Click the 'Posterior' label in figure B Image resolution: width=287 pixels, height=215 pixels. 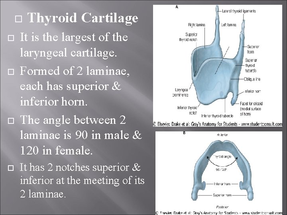(x=222, y=207)
